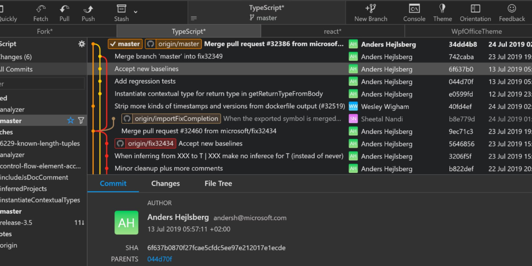
Task: Switch to the TypeScript* repository tab
Action: tap(189, 32)
